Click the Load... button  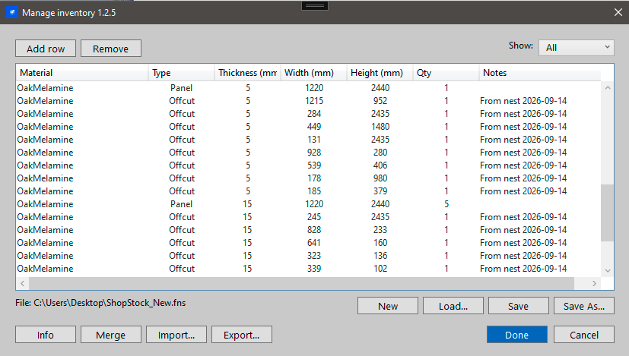pos(453,306)
